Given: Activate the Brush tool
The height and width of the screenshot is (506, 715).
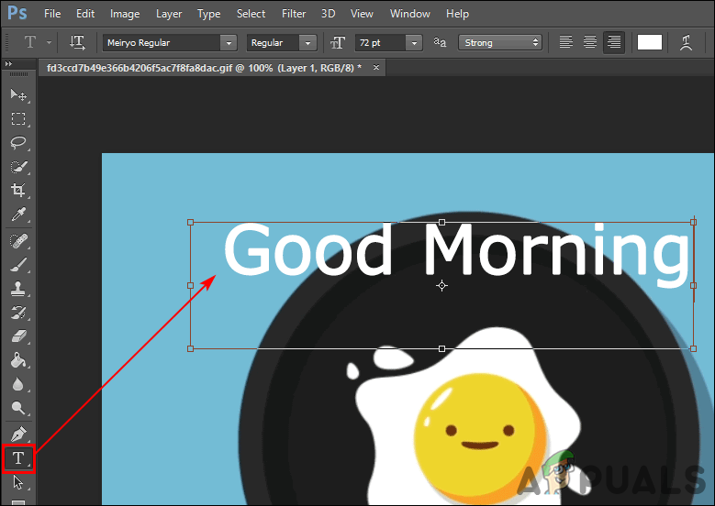Looking at the screenshot, I should point(18,265).
